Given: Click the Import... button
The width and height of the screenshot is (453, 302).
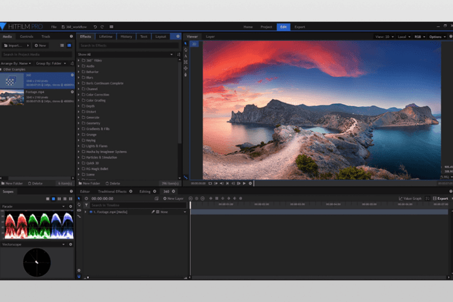Looking at the screenshot, I should (16, 45).
